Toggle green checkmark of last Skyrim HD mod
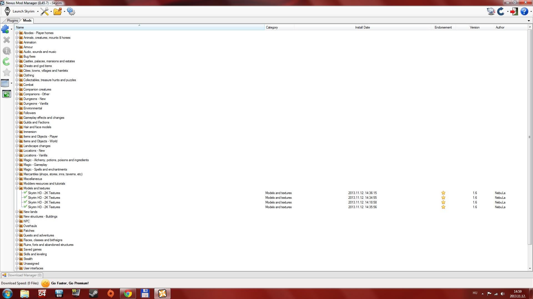Image resolution: width=533 pixels, height=299 pixels. click(x=26, y=207)
